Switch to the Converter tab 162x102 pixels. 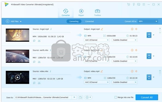click(x=66, y=13)
